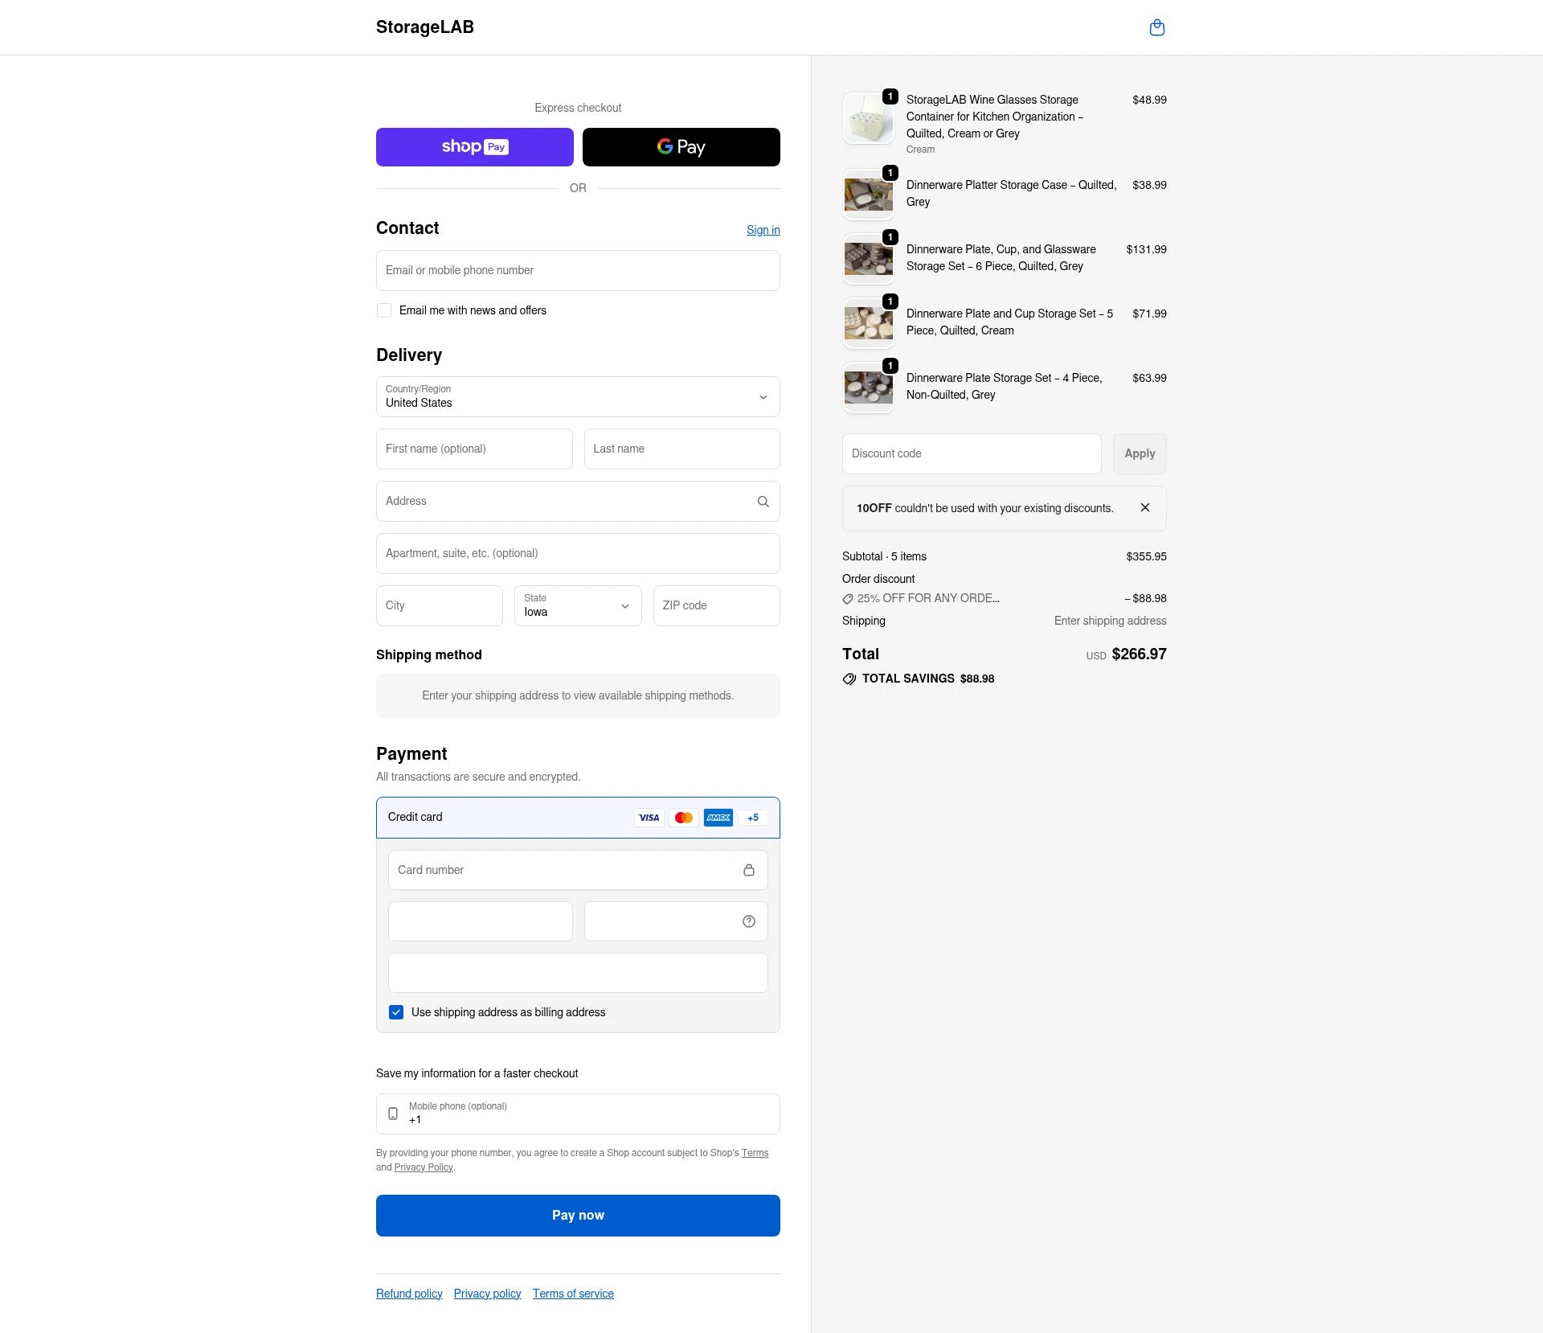
Task: Click the Mastercard icon
Action: pyautogui.click(x=684, y=817)
